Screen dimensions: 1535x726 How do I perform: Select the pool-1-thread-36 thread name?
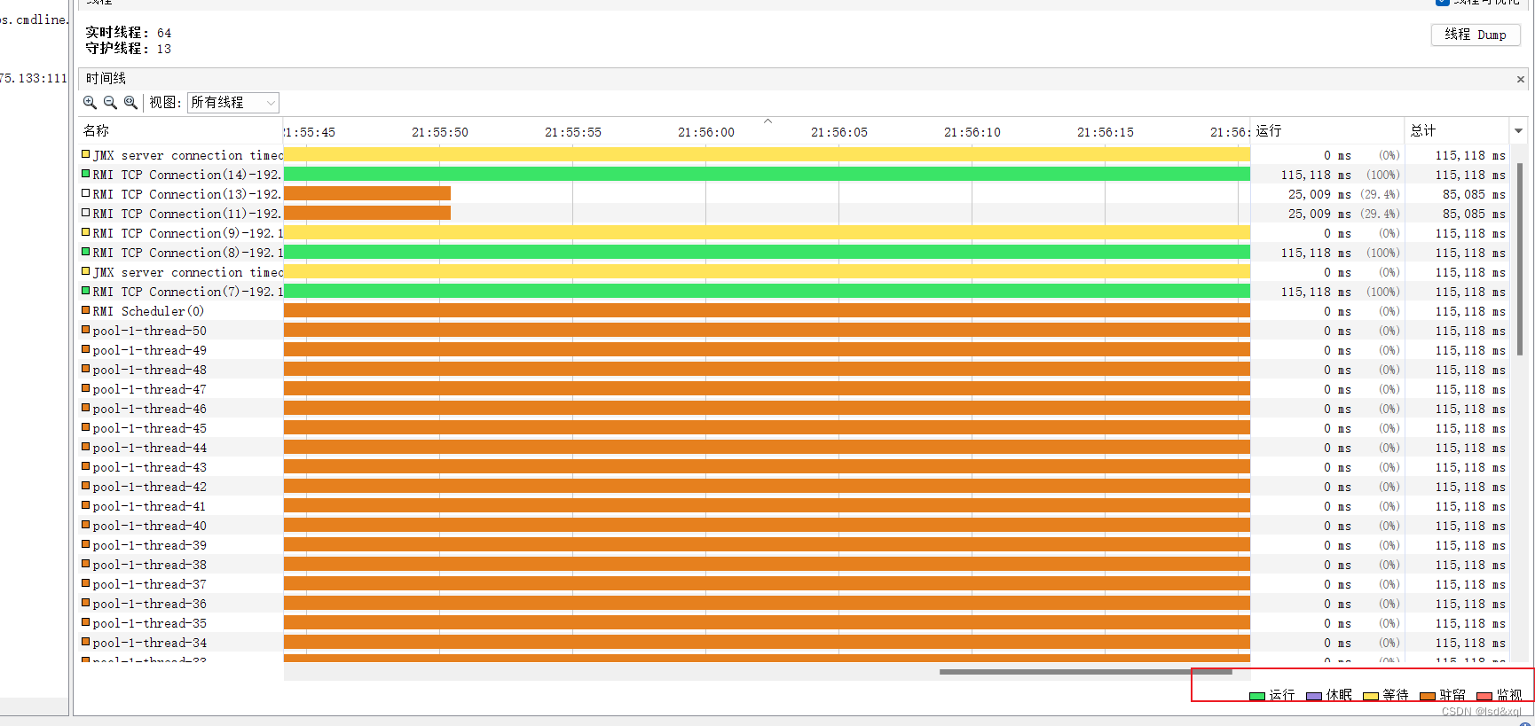[x=149, y=604]
